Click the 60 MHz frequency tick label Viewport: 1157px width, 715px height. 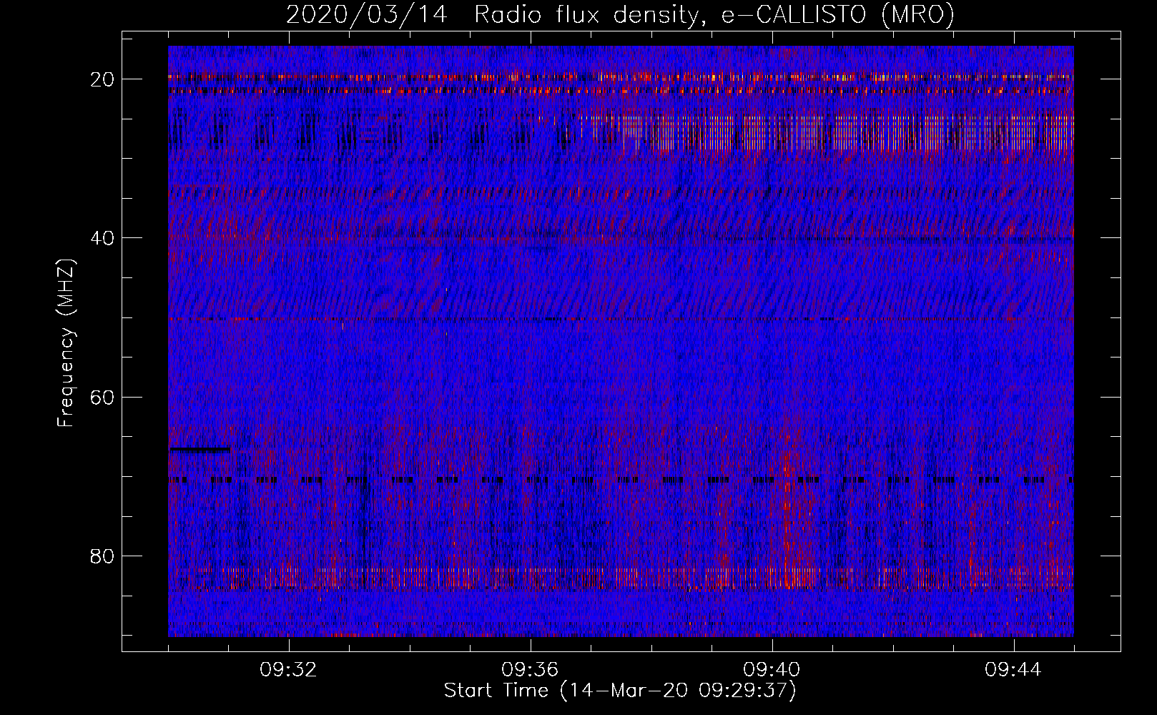coord(103,397)
